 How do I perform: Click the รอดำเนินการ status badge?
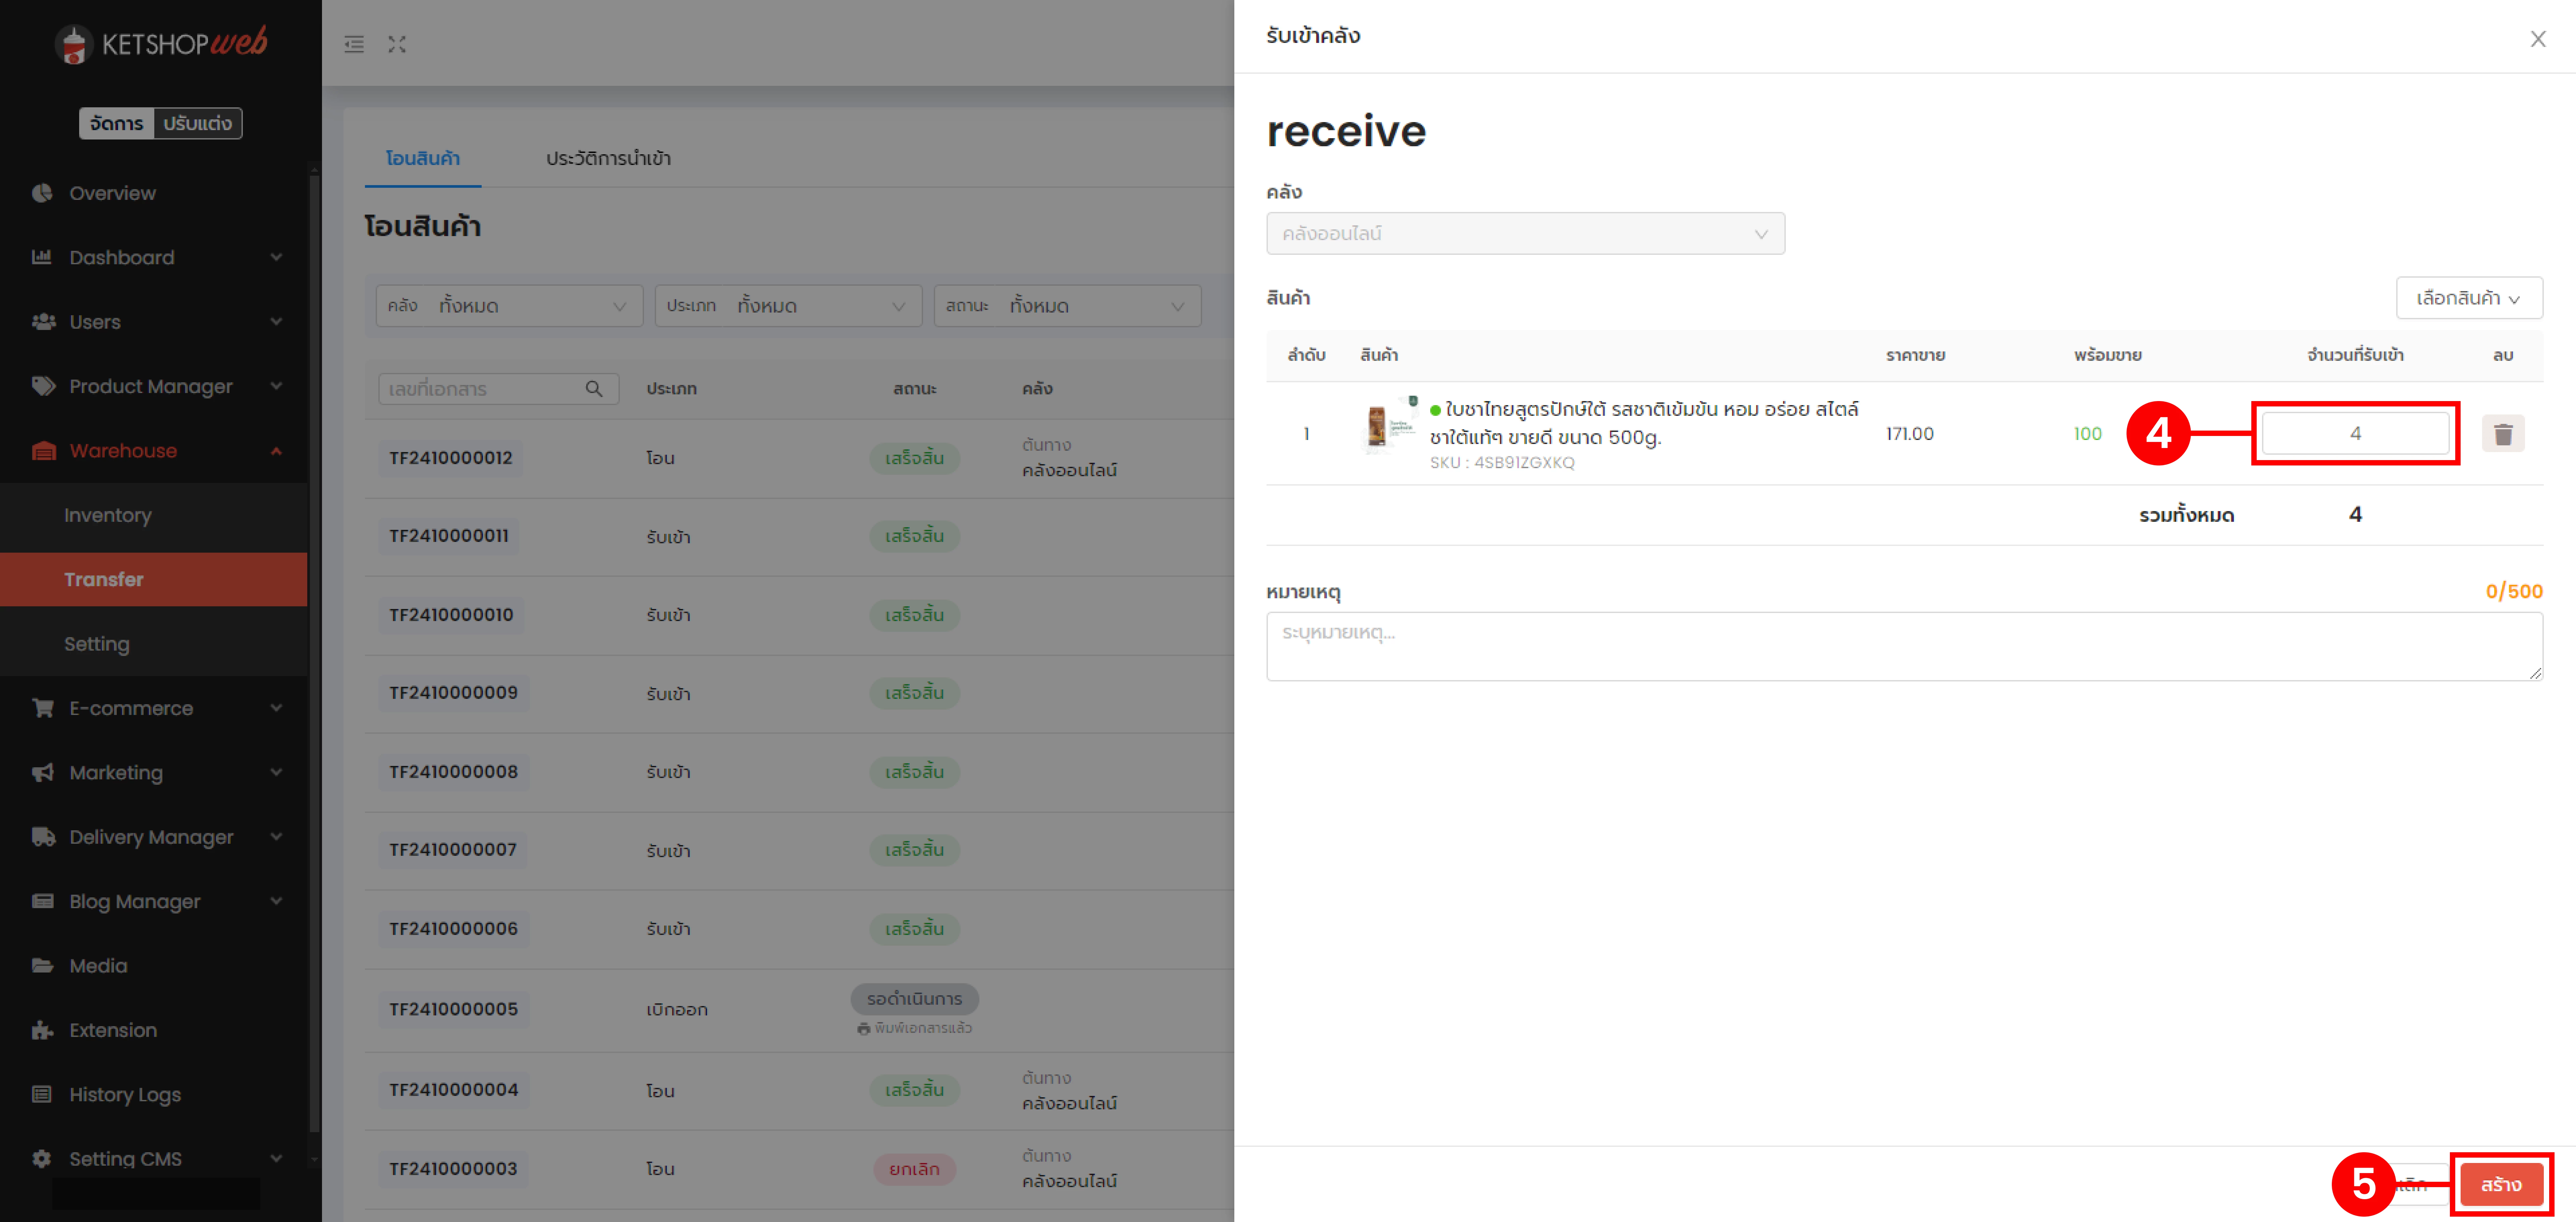(915, 999)
